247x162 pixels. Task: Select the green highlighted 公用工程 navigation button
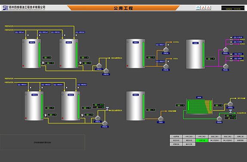pos(202,140)
